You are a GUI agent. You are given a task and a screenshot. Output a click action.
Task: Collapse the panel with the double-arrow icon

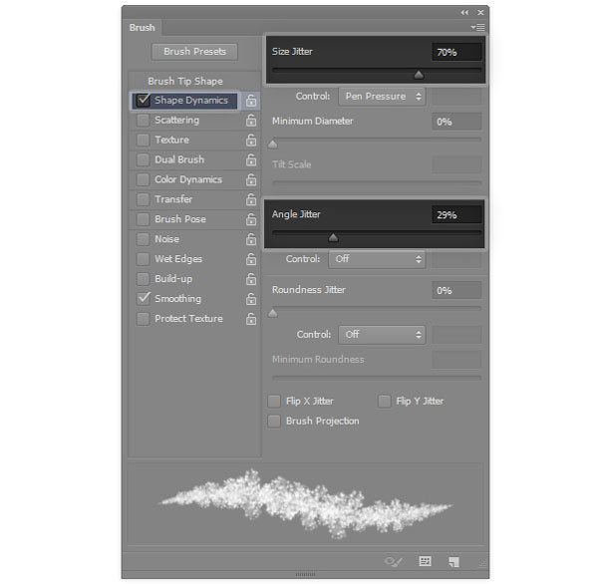click(464, 13)
